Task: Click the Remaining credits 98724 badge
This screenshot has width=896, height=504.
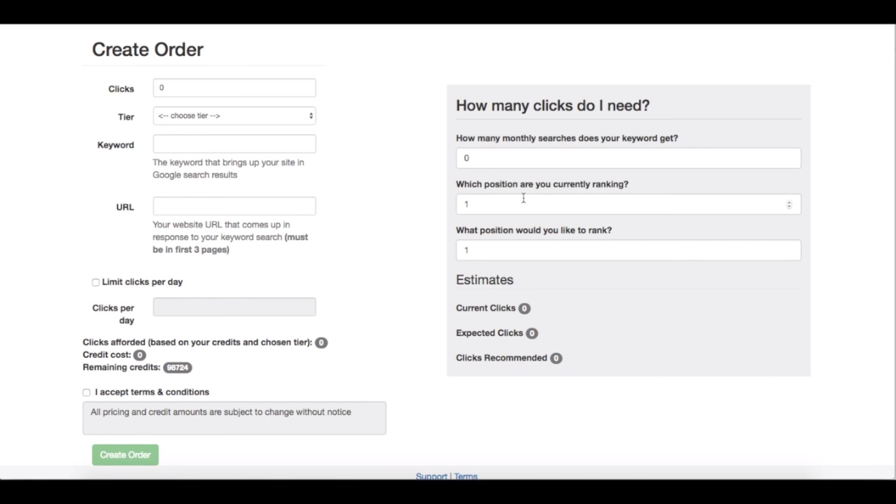Action: point(177,368)
